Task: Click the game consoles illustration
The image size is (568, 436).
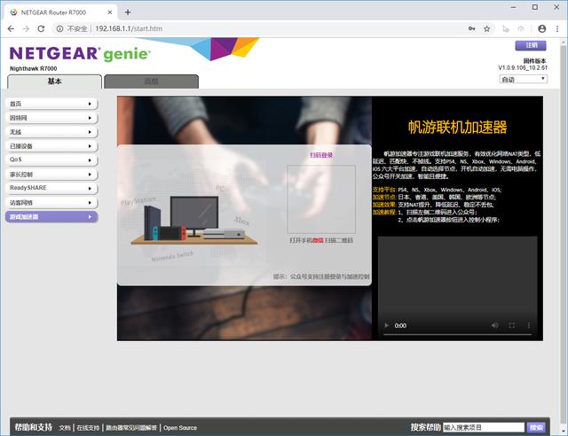Action: pyautogui.click(x=194, y=220)
